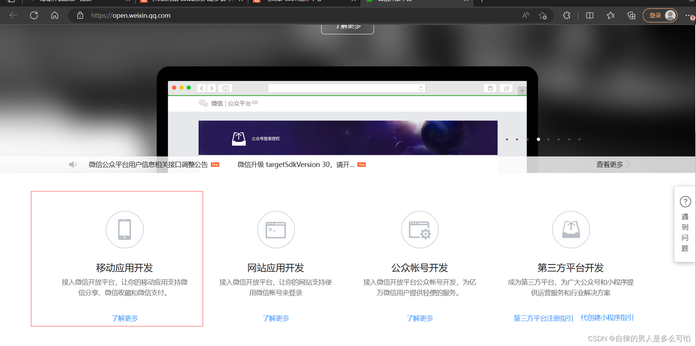Open the read aloud icon
The image size is (696, 346).
click(x=526, y=15)
